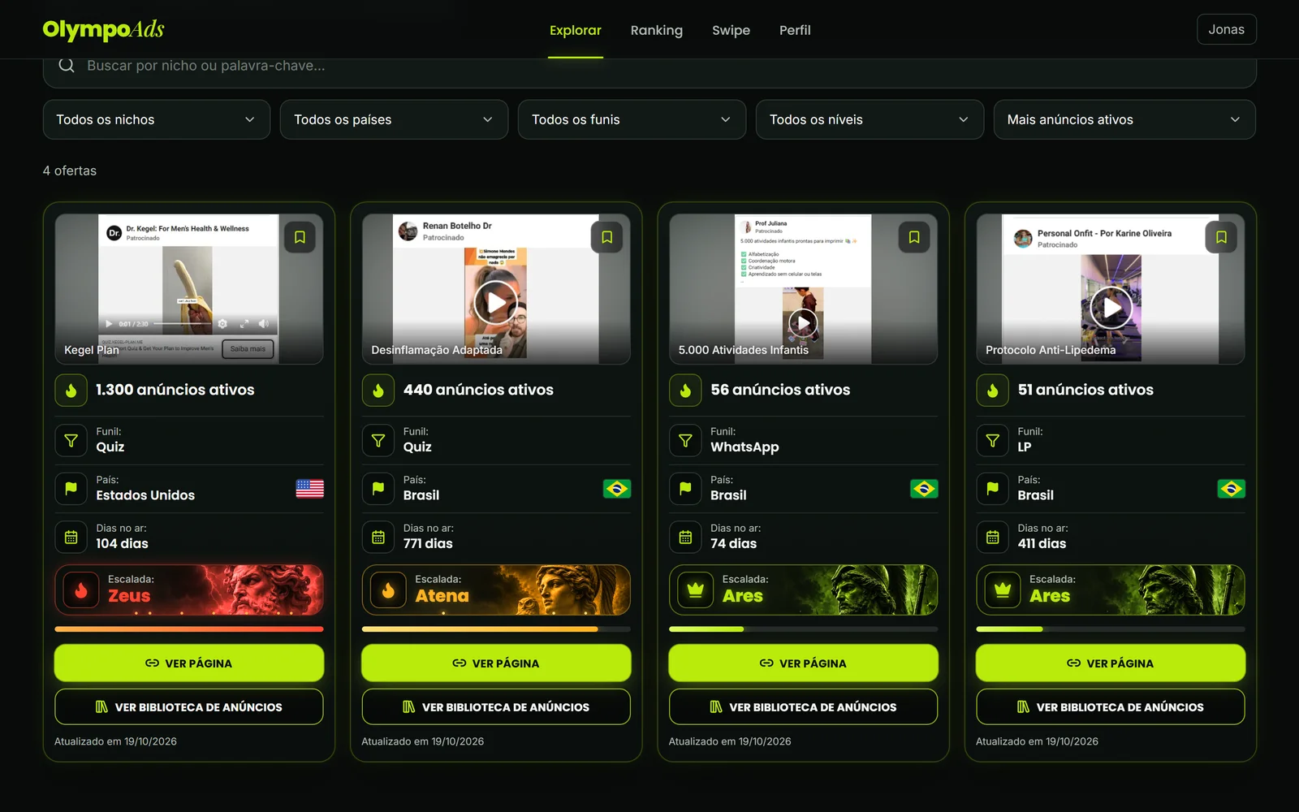Click crown icon on 74 dias card
The height and width of the screenshot is (812, 1299).
[x=696, y=590]
